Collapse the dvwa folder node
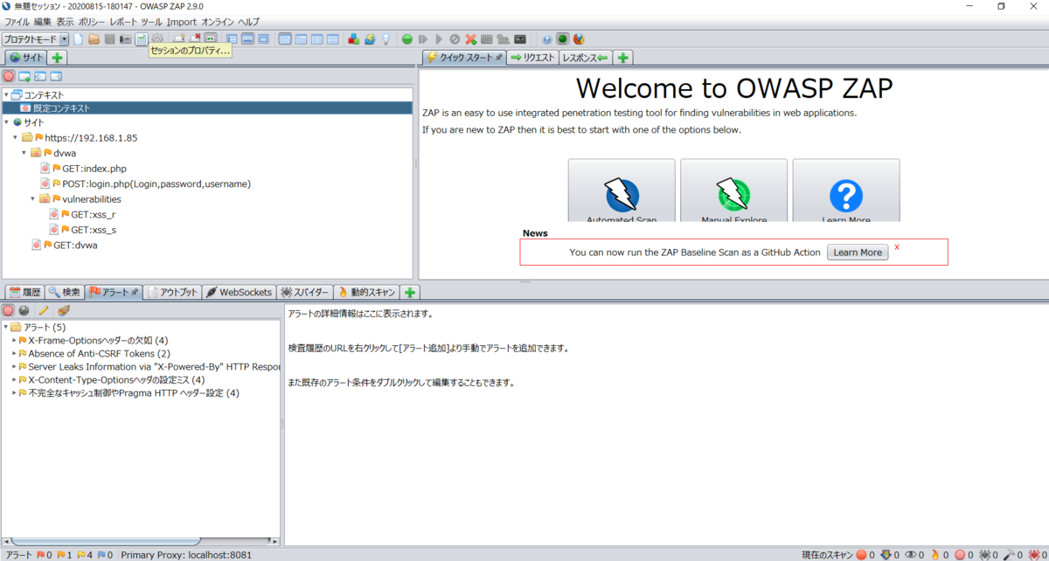 [x=24, y=153]
